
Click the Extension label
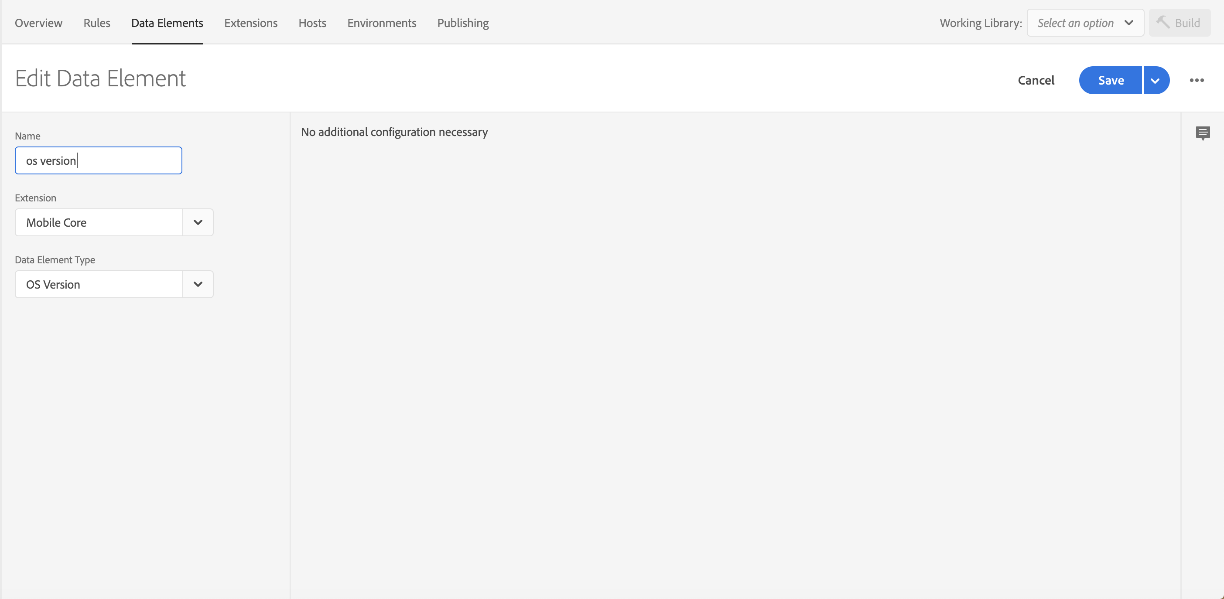[x=36, y=198]
